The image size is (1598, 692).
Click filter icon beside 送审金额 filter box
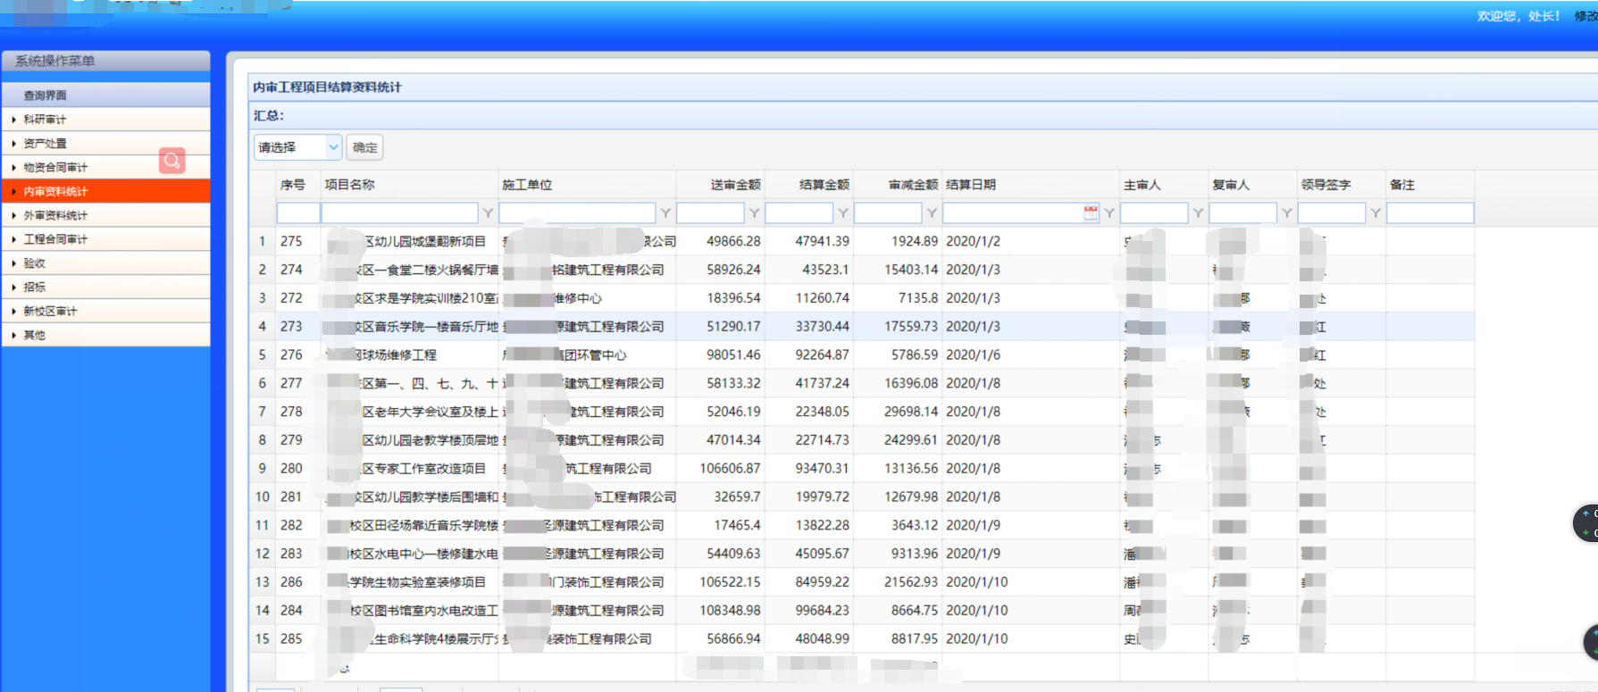click(x=754, y=213)
